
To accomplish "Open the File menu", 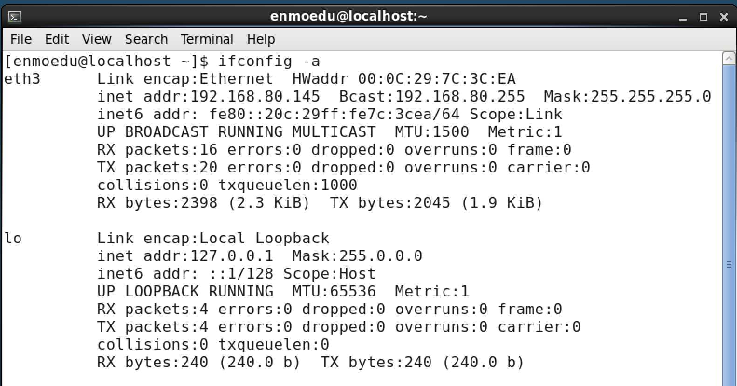I will coord(21,39).
